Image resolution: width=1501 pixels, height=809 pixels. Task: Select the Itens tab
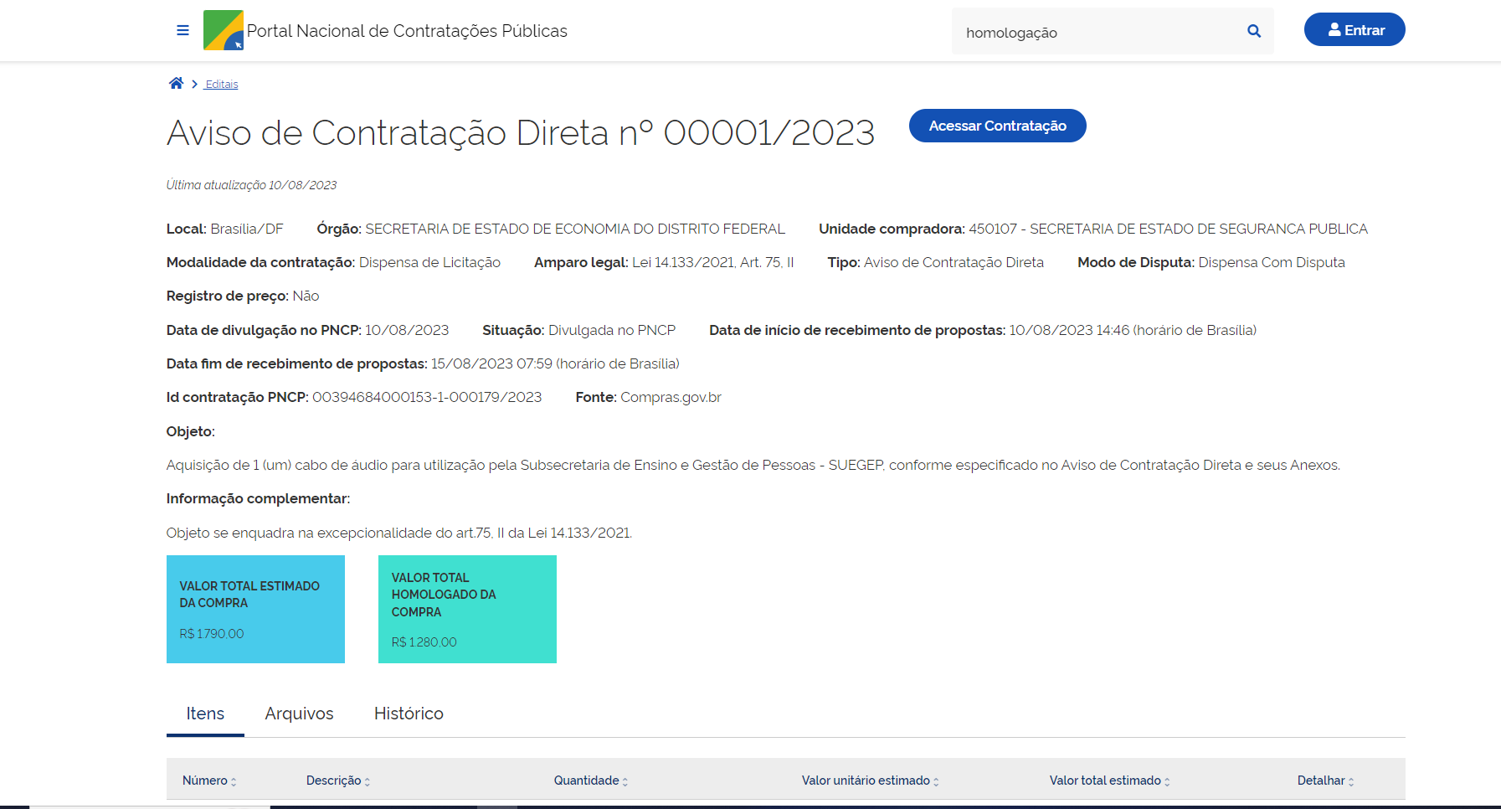pyautogui.click(x=205, y=714)
